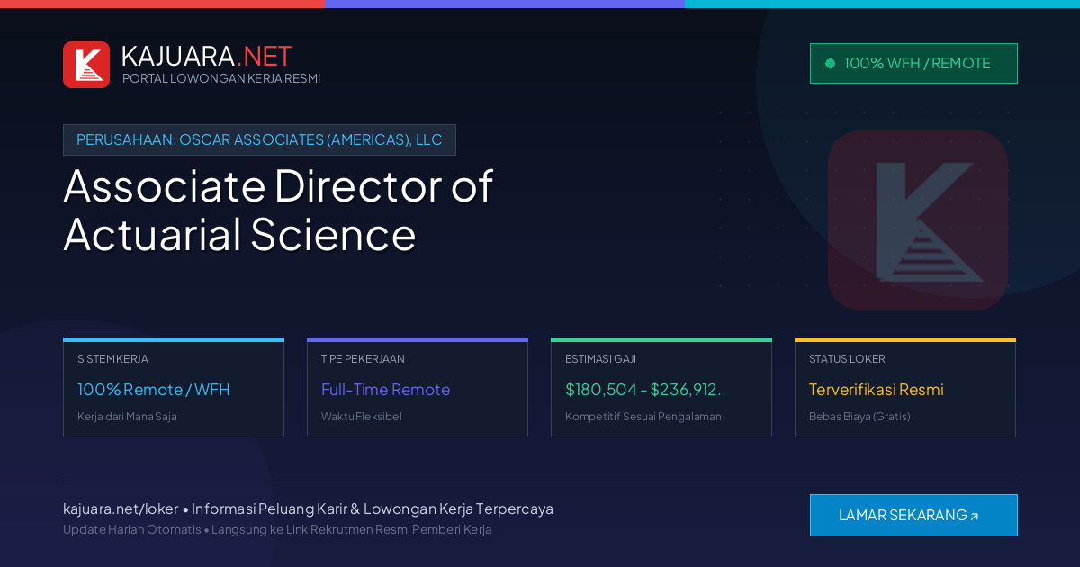Click the Associate Director of Actuarial Science heading
Image resolution: width=1080 pixels, height=567 pixels.
[x=278, y=210]
